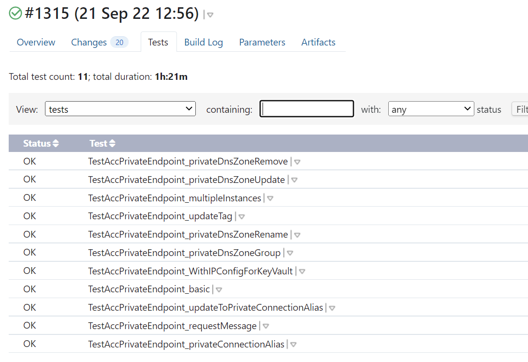Expand menu arrow for multipleInstances test
528x362 pixels.
(270, 198)
